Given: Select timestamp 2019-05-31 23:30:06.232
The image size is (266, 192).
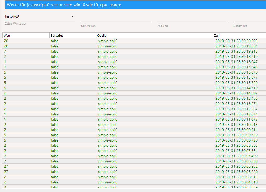Looking at the screenshot, I should 236,167.
